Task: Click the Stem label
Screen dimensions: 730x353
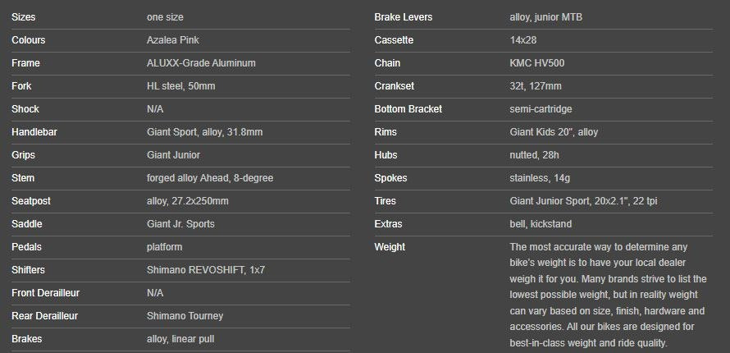Action: pyautogui.click(x=23, y=178)
